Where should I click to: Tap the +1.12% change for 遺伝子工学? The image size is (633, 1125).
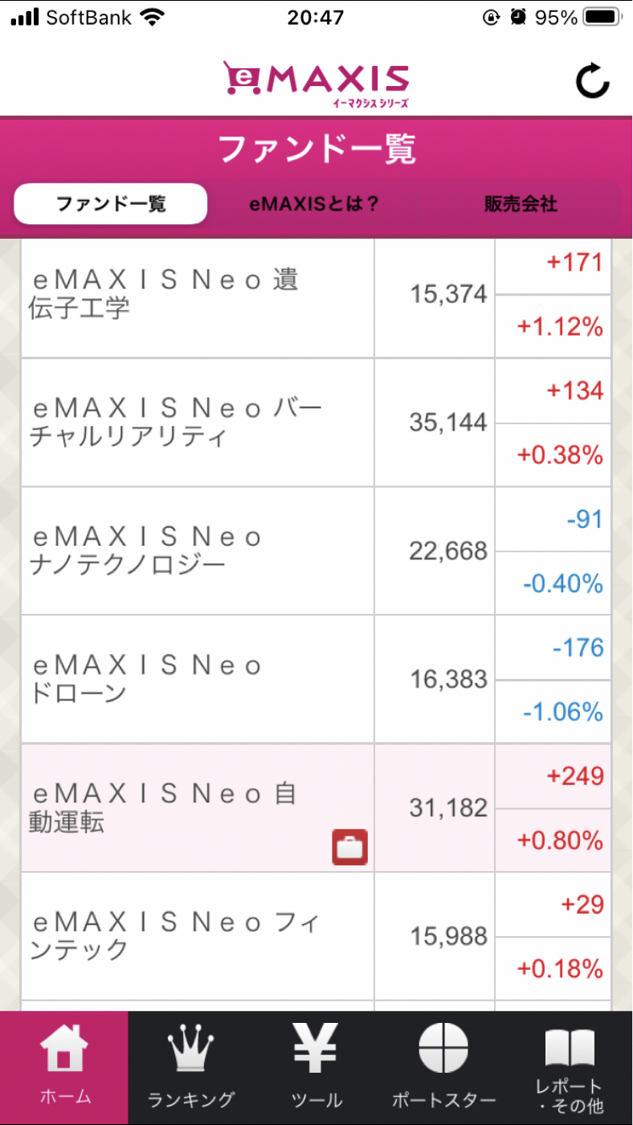coord(559,327)
